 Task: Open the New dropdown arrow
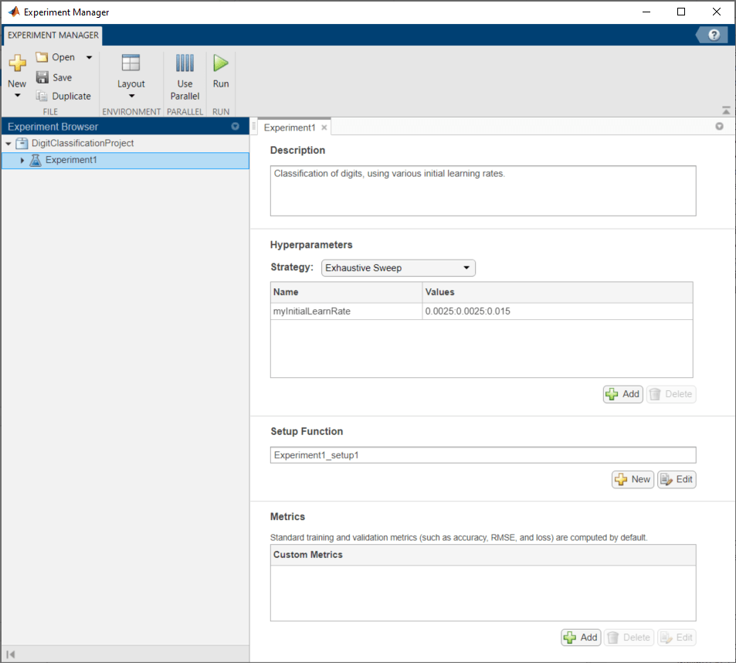pyautogui.click(x=17, y=96)
